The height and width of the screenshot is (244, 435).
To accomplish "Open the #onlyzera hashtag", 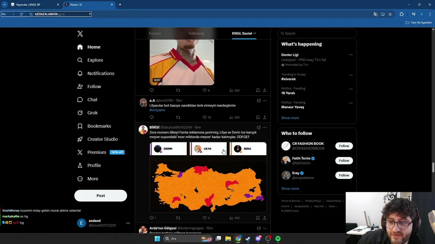I will [x=157, y=110].
